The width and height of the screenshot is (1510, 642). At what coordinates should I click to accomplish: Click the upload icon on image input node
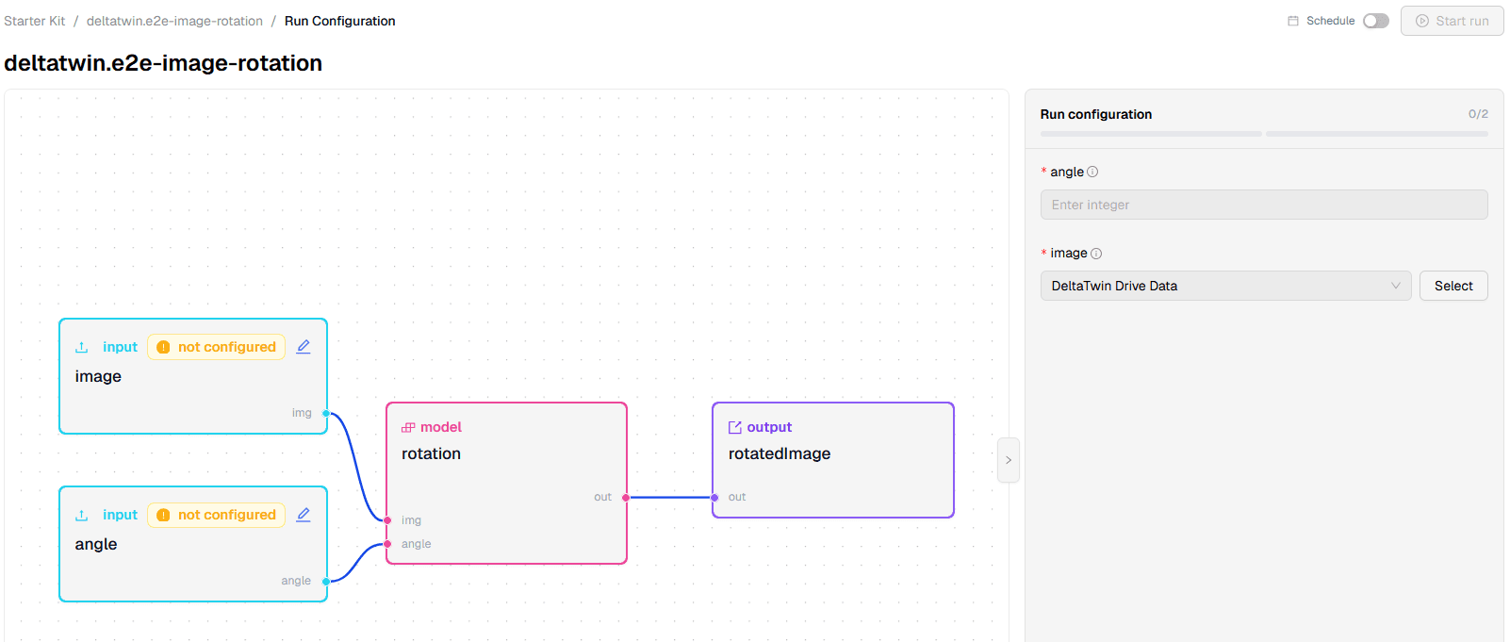[82, 347]
